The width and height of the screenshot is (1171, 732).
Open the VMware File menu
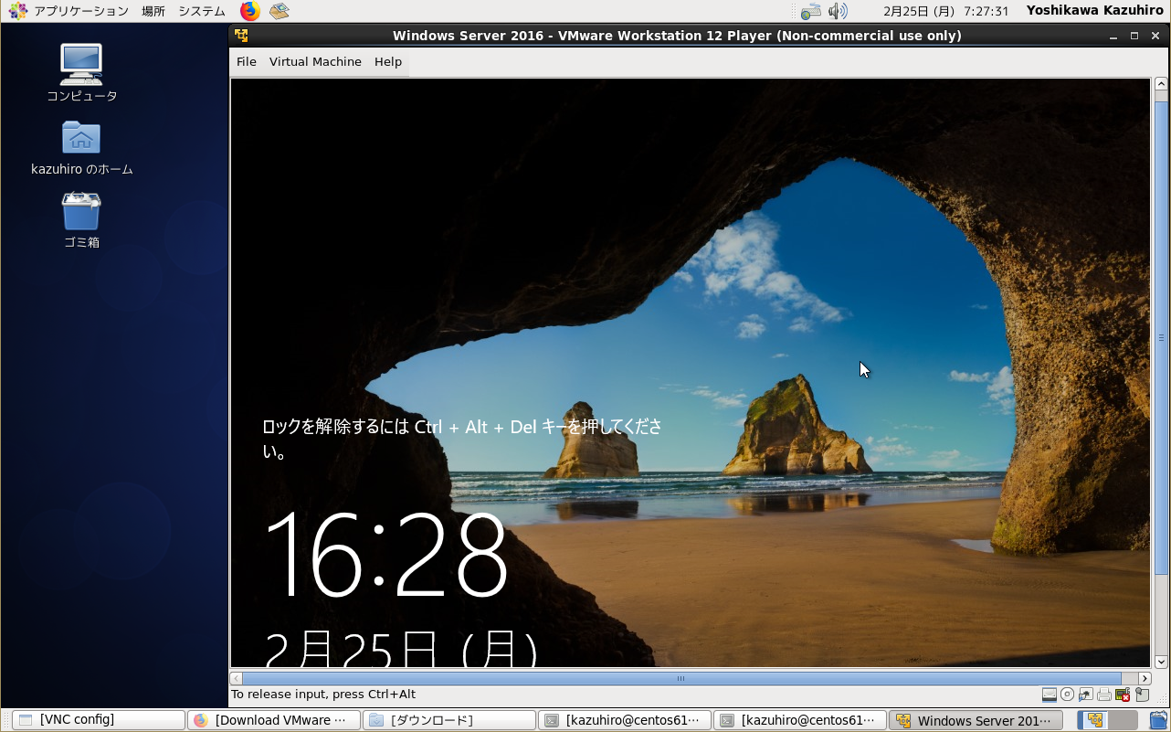(247, 61)
